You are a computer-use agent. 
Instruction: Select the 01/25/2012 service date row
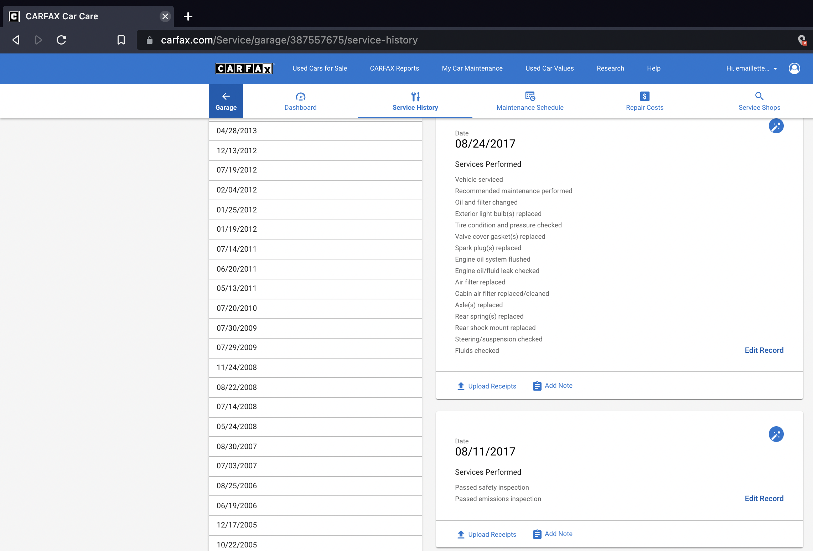coord(315,210)
